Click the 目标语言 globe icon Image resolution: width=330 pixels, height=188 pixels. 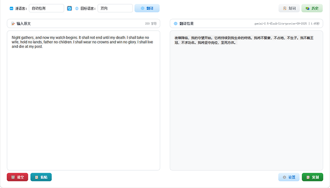77,9
